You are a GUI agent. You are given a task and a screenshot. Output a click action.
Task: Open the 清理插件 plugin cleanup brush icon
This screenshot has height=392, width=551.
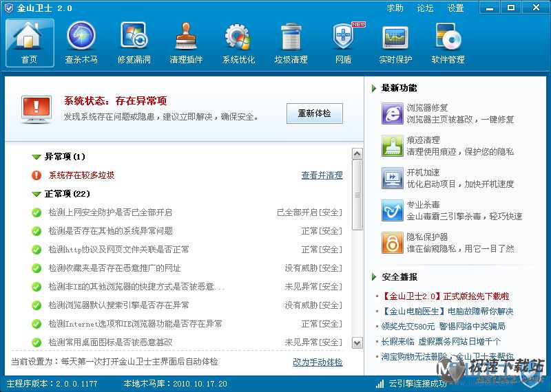[x=186, y=36]
